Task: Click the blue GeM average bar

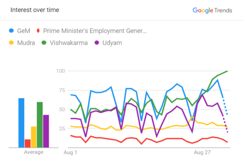Action: 21,123
